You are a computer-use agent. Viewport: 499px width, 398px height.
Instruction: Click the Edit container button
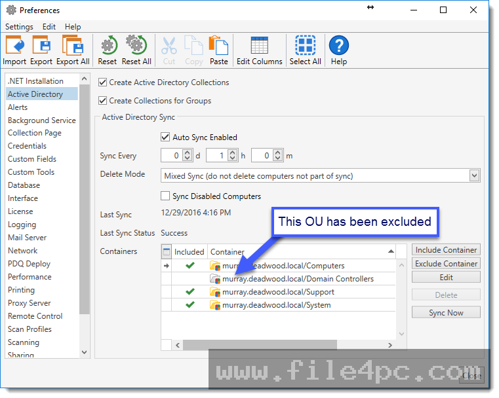tap(446, 278)
